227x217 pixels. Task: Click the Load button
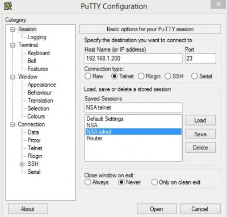coord(200,120)
